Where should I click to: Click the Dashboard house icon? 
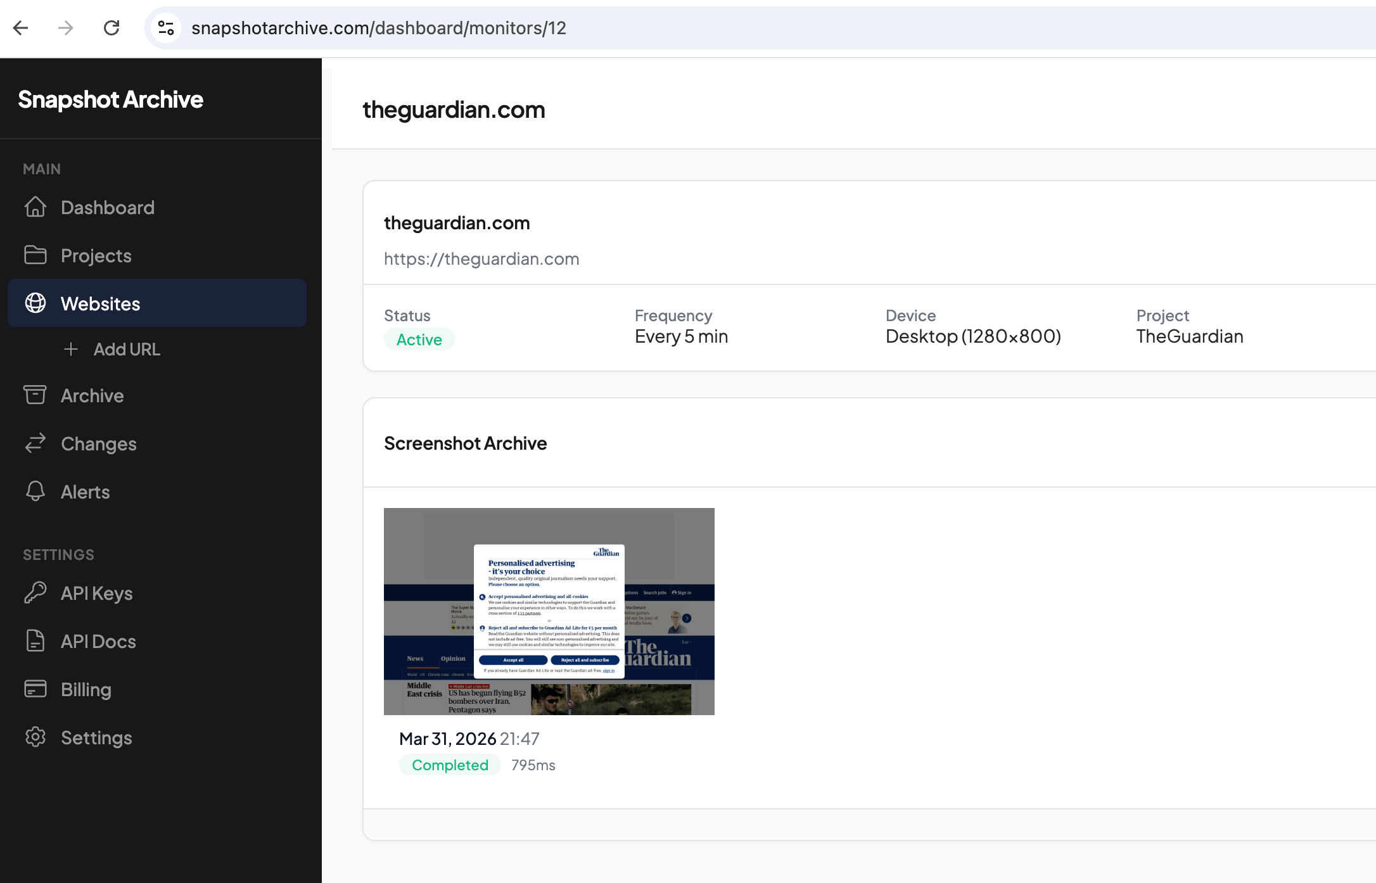click(35, 207)
